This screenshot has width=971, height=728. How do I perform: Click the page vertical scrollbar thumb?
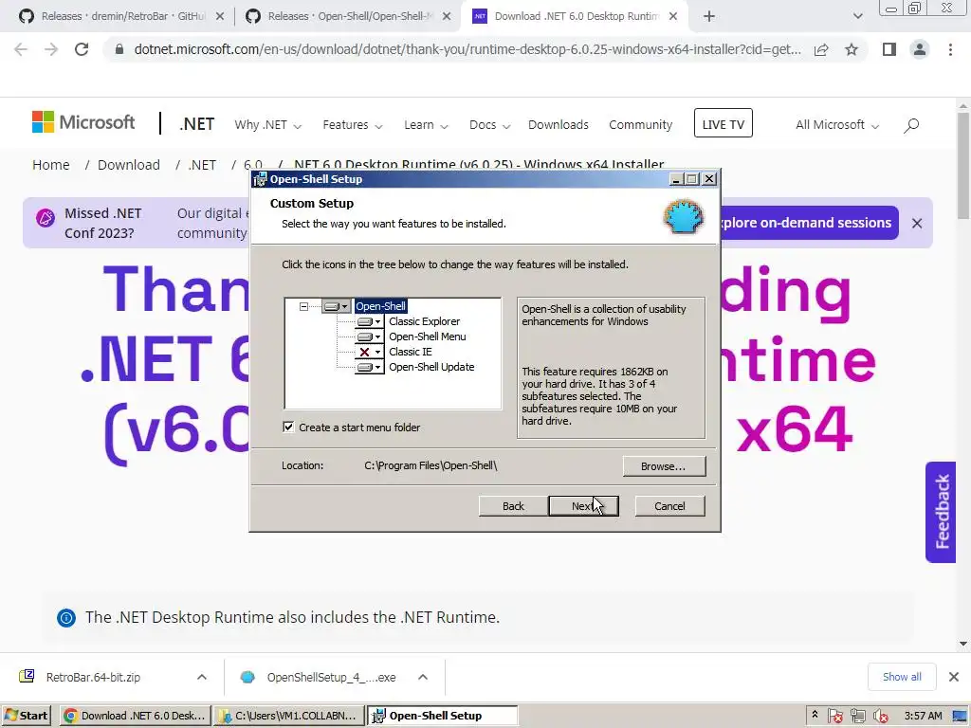[x=963, y=165]
